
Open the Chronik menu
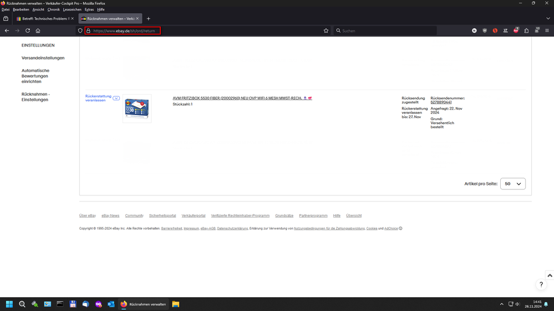pos(54,9)
